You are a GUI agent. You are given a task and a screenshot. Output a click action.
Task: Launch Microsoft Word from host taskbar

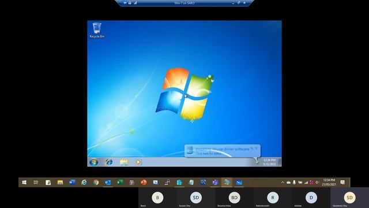tap(72, 183)
